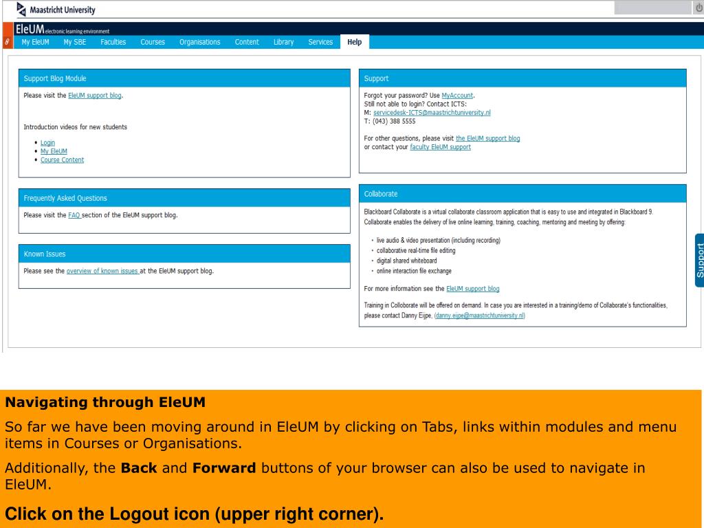
Task: Click 'digital shared whiteboard' bullet
Action: (x=406, y=261)
